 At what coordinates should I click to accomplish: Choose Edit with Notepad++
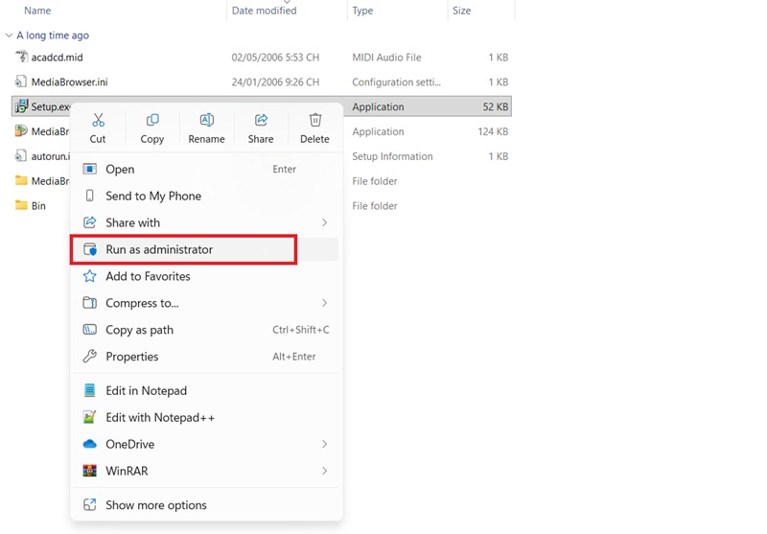click(205, 417)
